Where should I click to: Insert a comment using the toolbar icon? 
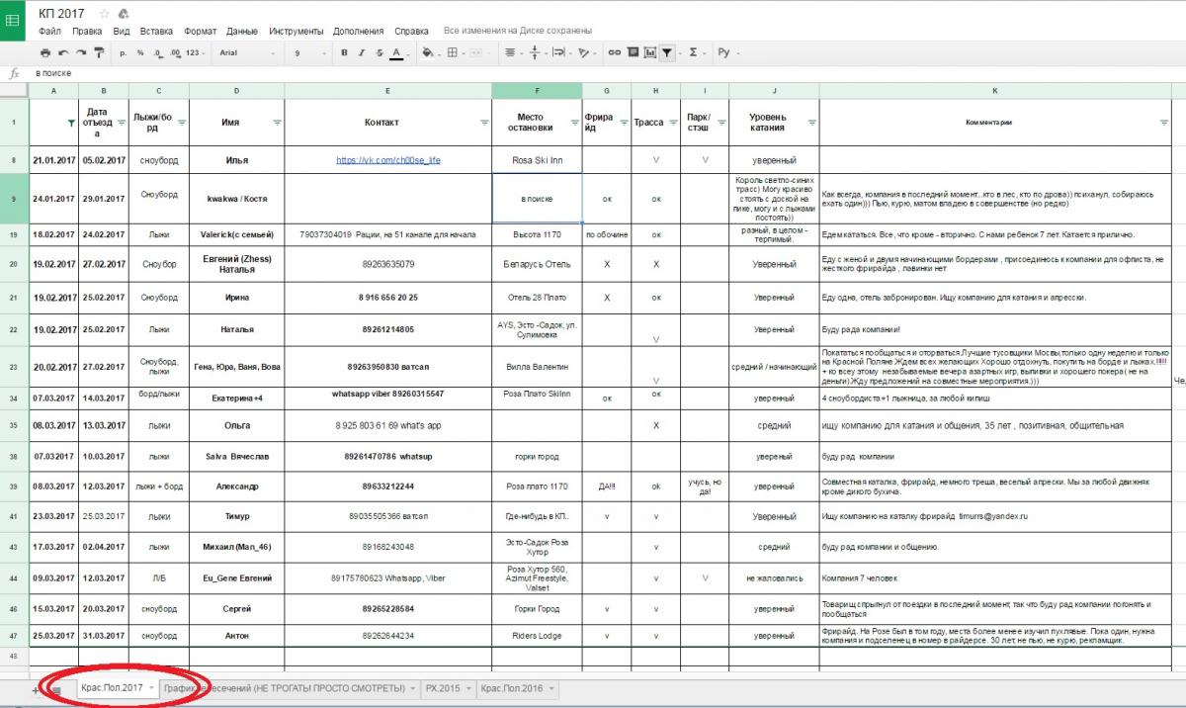632,52
